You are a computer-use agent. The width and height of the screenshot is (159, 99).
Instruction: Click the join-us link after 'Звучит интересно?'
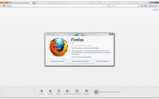pyautogui.click(x=86, y=57)
